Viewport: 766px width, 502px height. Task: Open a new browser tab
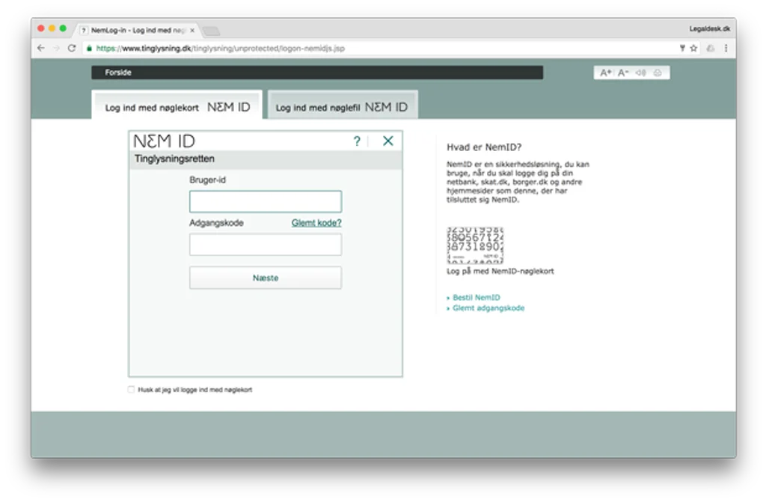(x=211, y=31)
